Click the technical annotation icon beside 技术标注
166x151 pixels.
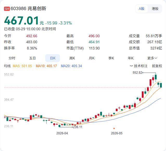pyautogui.click(x=131, y=66)
